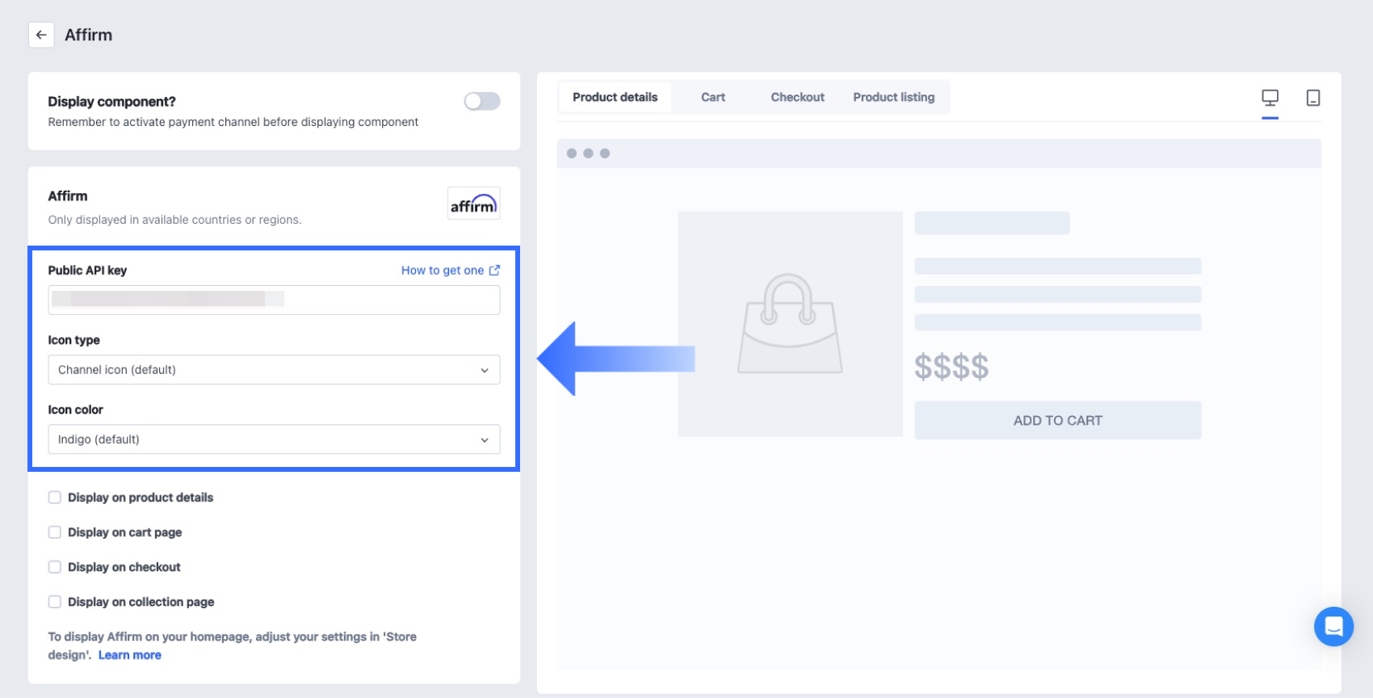This screenshot has width=1373, height=698.
Task: Click the How to get one link
Action: coord(443,271)
